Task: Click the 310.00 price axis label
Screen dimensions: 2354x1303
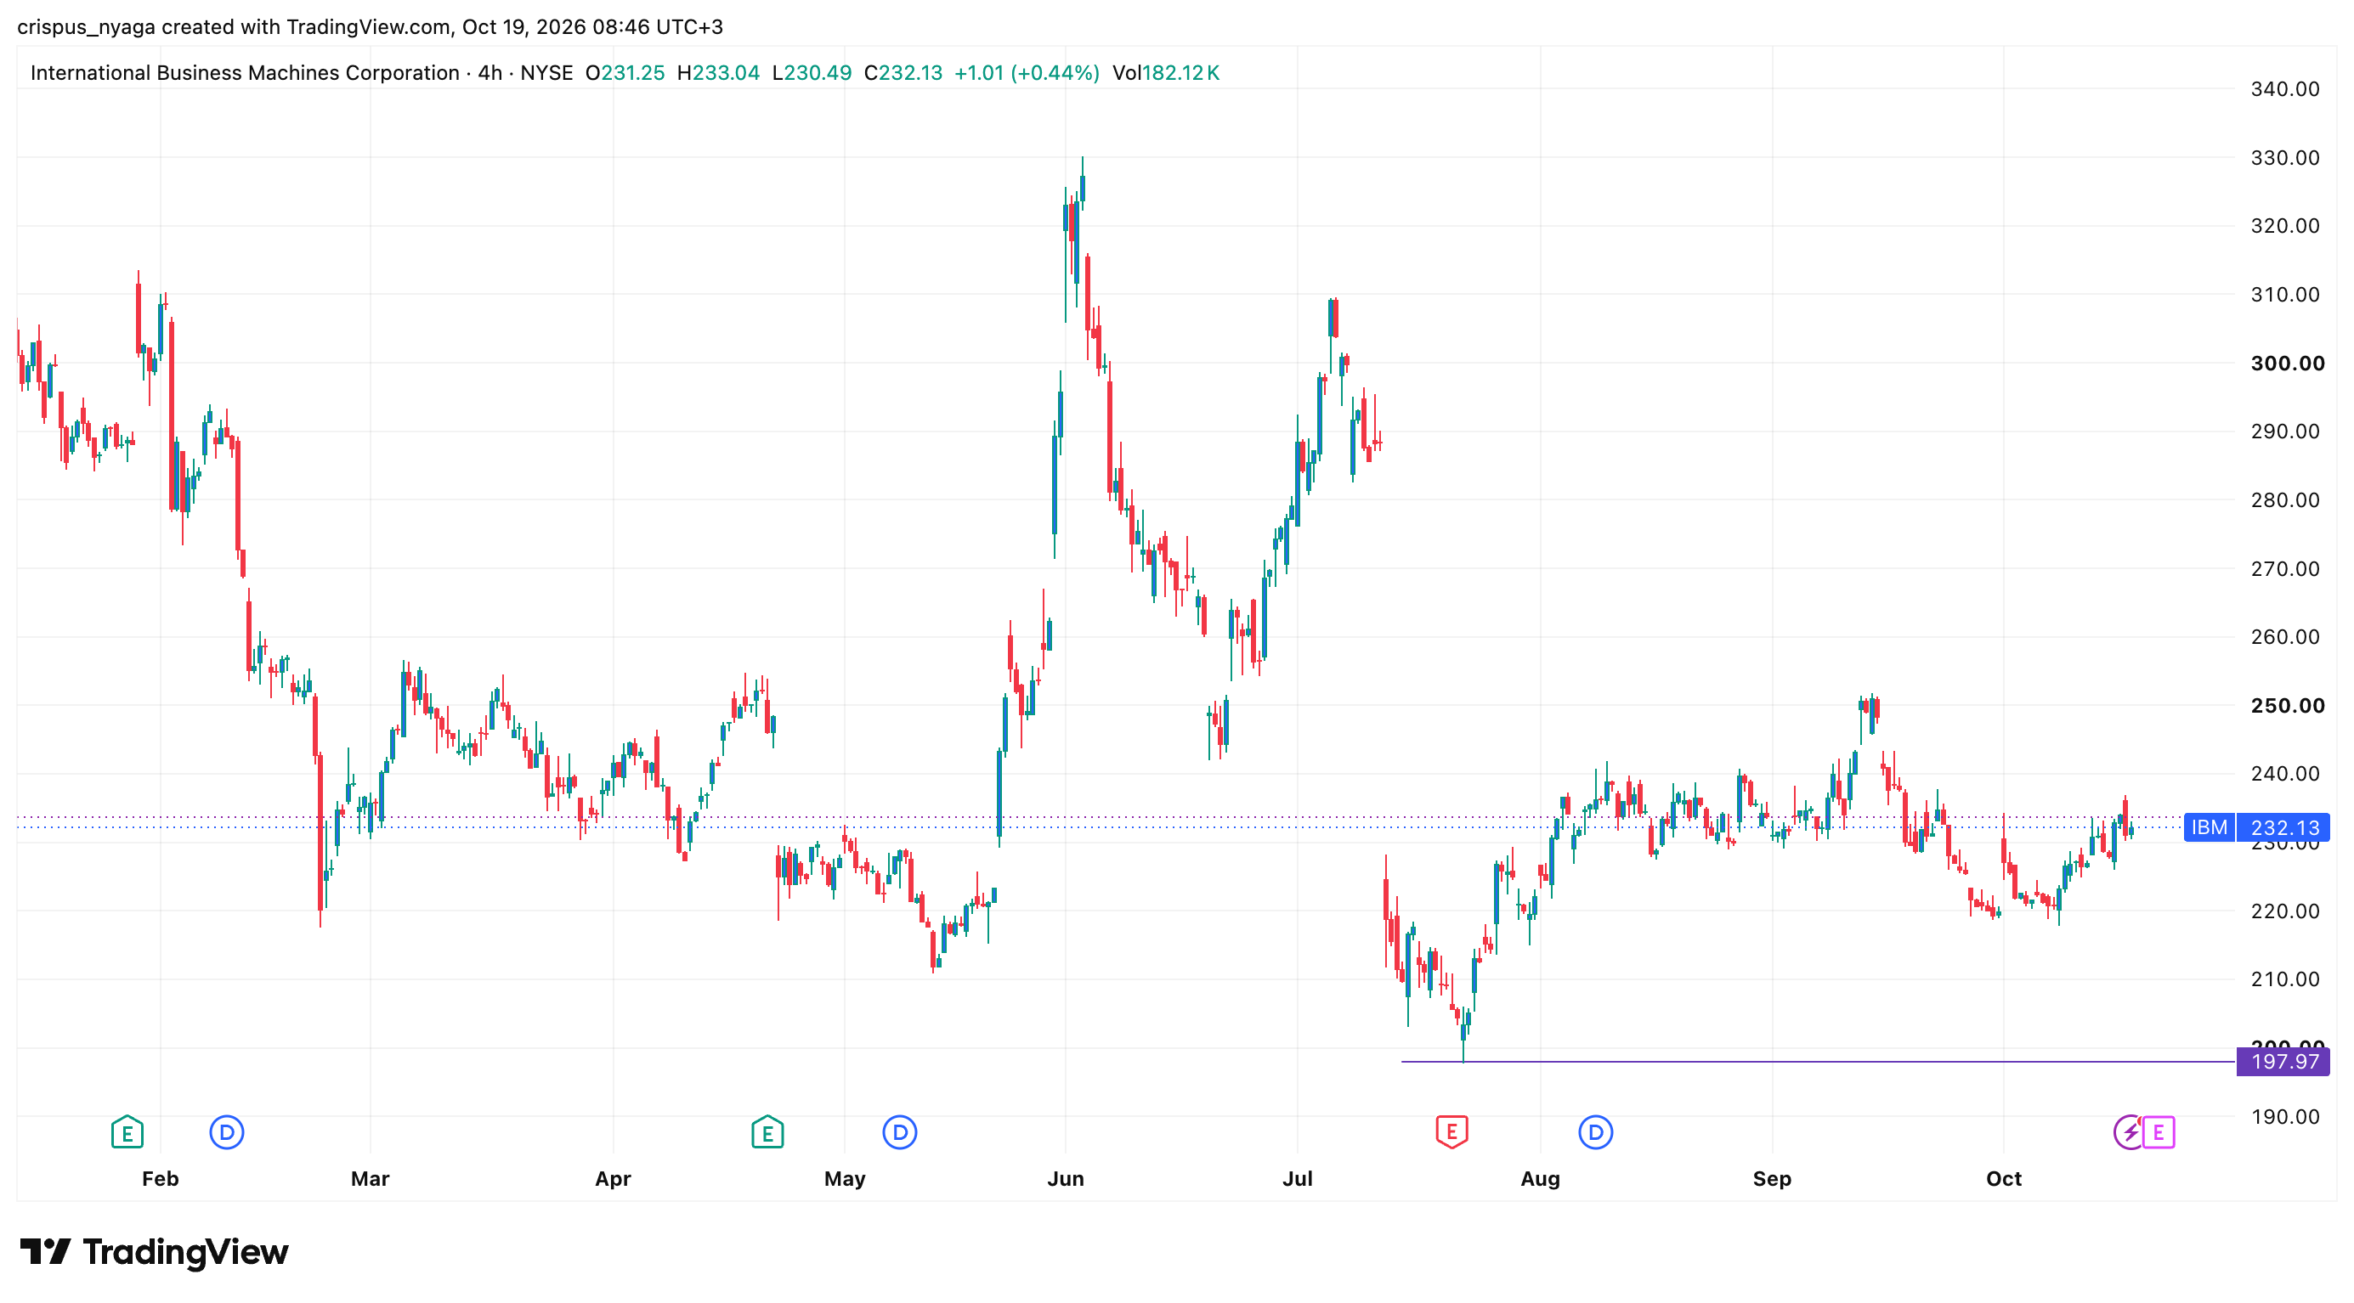Action: [2284, 294]
